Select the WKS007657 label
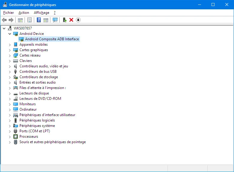Image resolution: width=234 pixels, height=172 pixels. pos(23,28)
